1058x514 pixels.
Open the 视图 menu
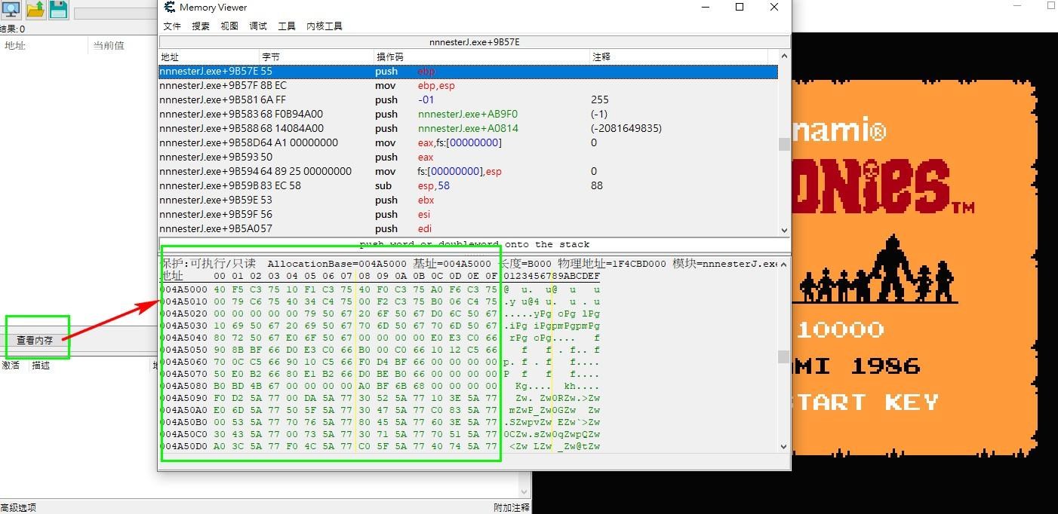(229, 25)
